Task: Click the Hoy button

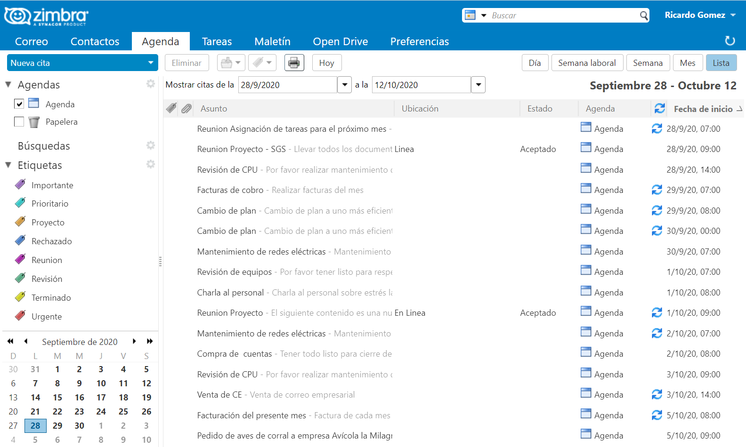Action: (x=326, y=63)
